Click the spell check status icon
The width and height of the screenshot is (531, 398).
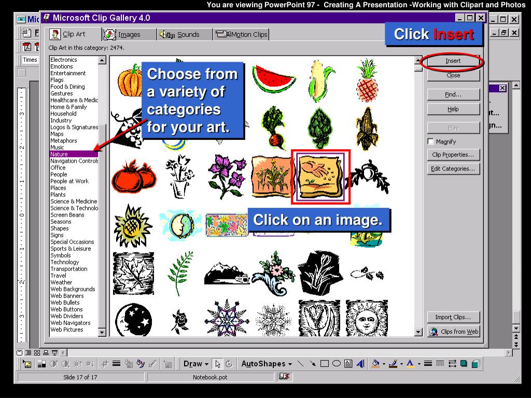(x=284, y=376)
